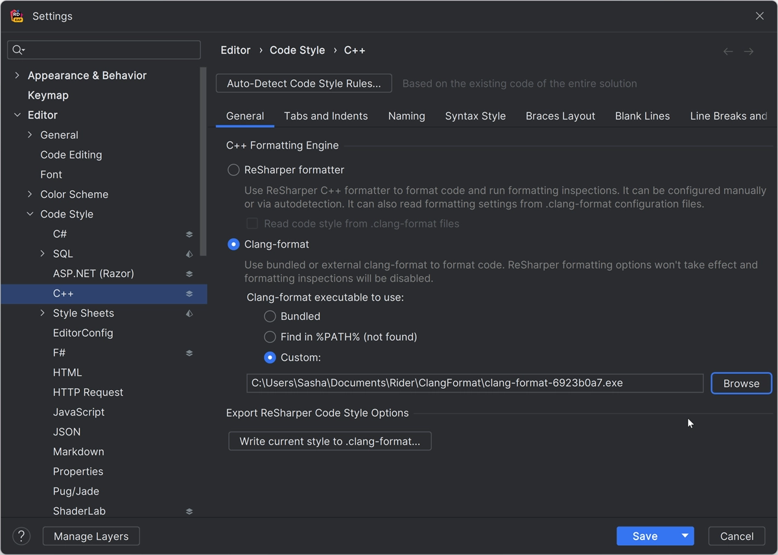
Task: Go forward with the right arrow icon
Action: (749, 51)
